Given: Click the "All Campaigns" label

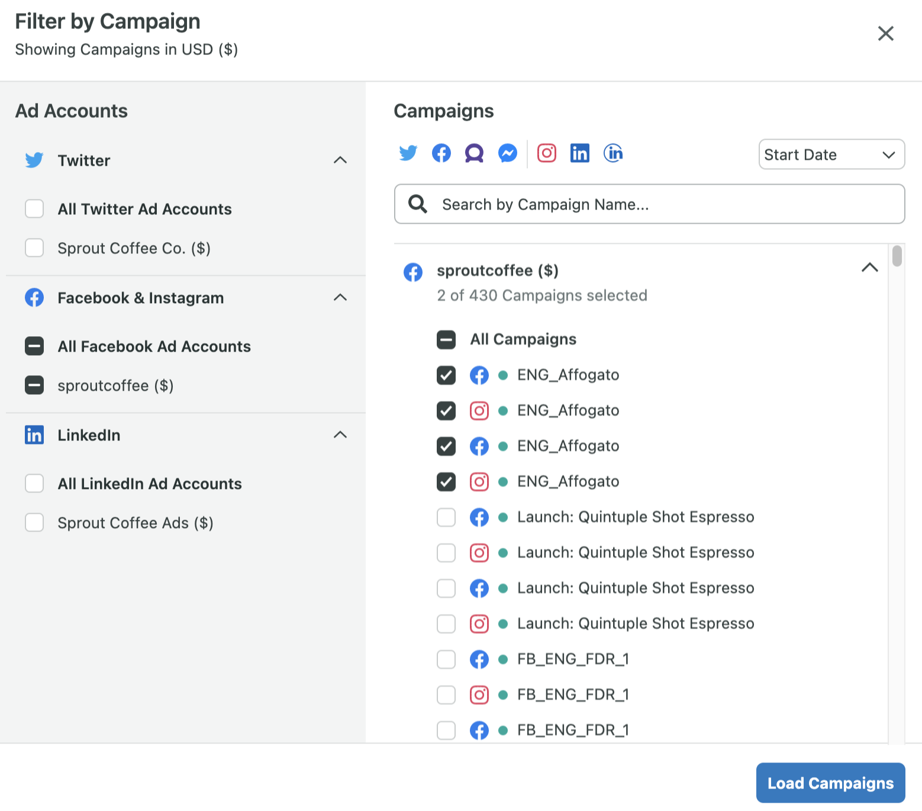Looking at the screenshot, I should tap(523, 339).
